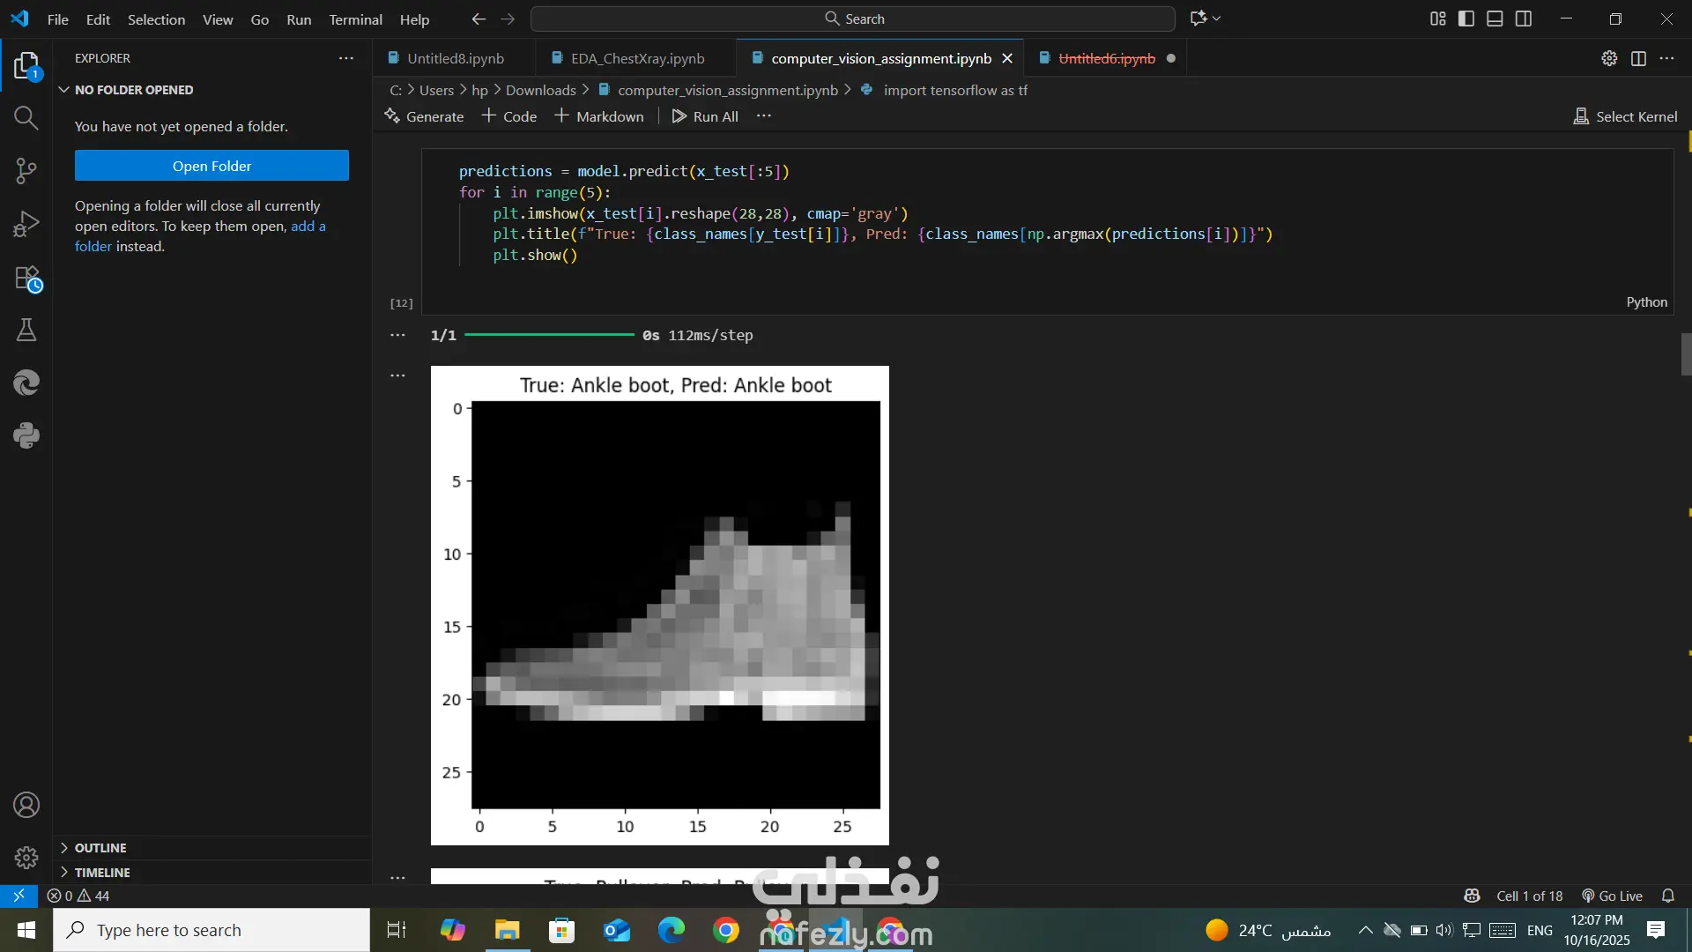Open the Accounts menu
This screenshot has width=1692, height=952.
click(x=26, y=805)
